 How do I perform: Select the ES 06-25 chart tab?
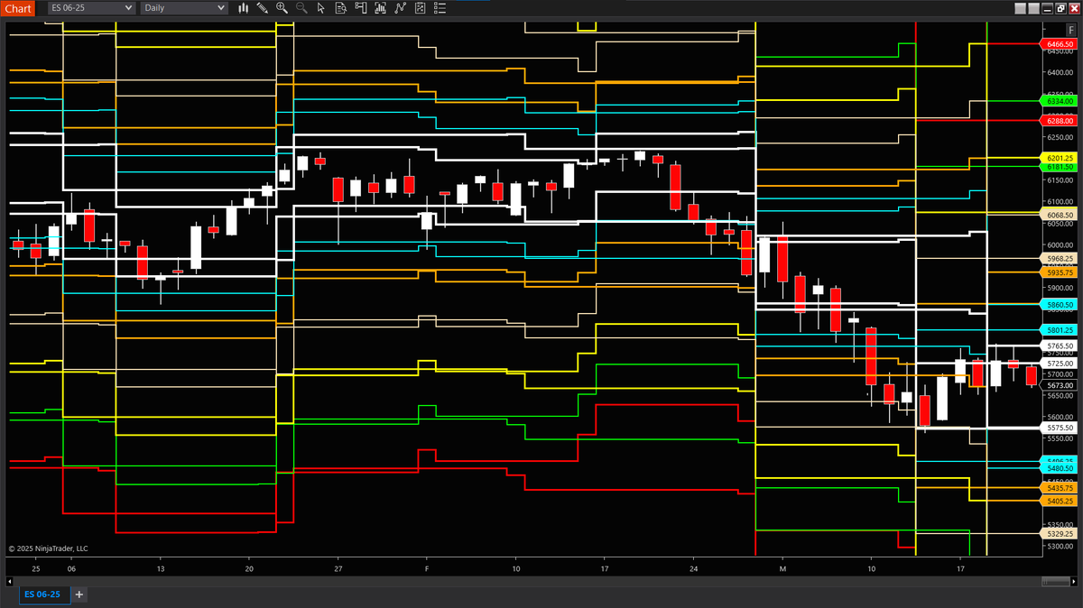click(x=44, y=594)
